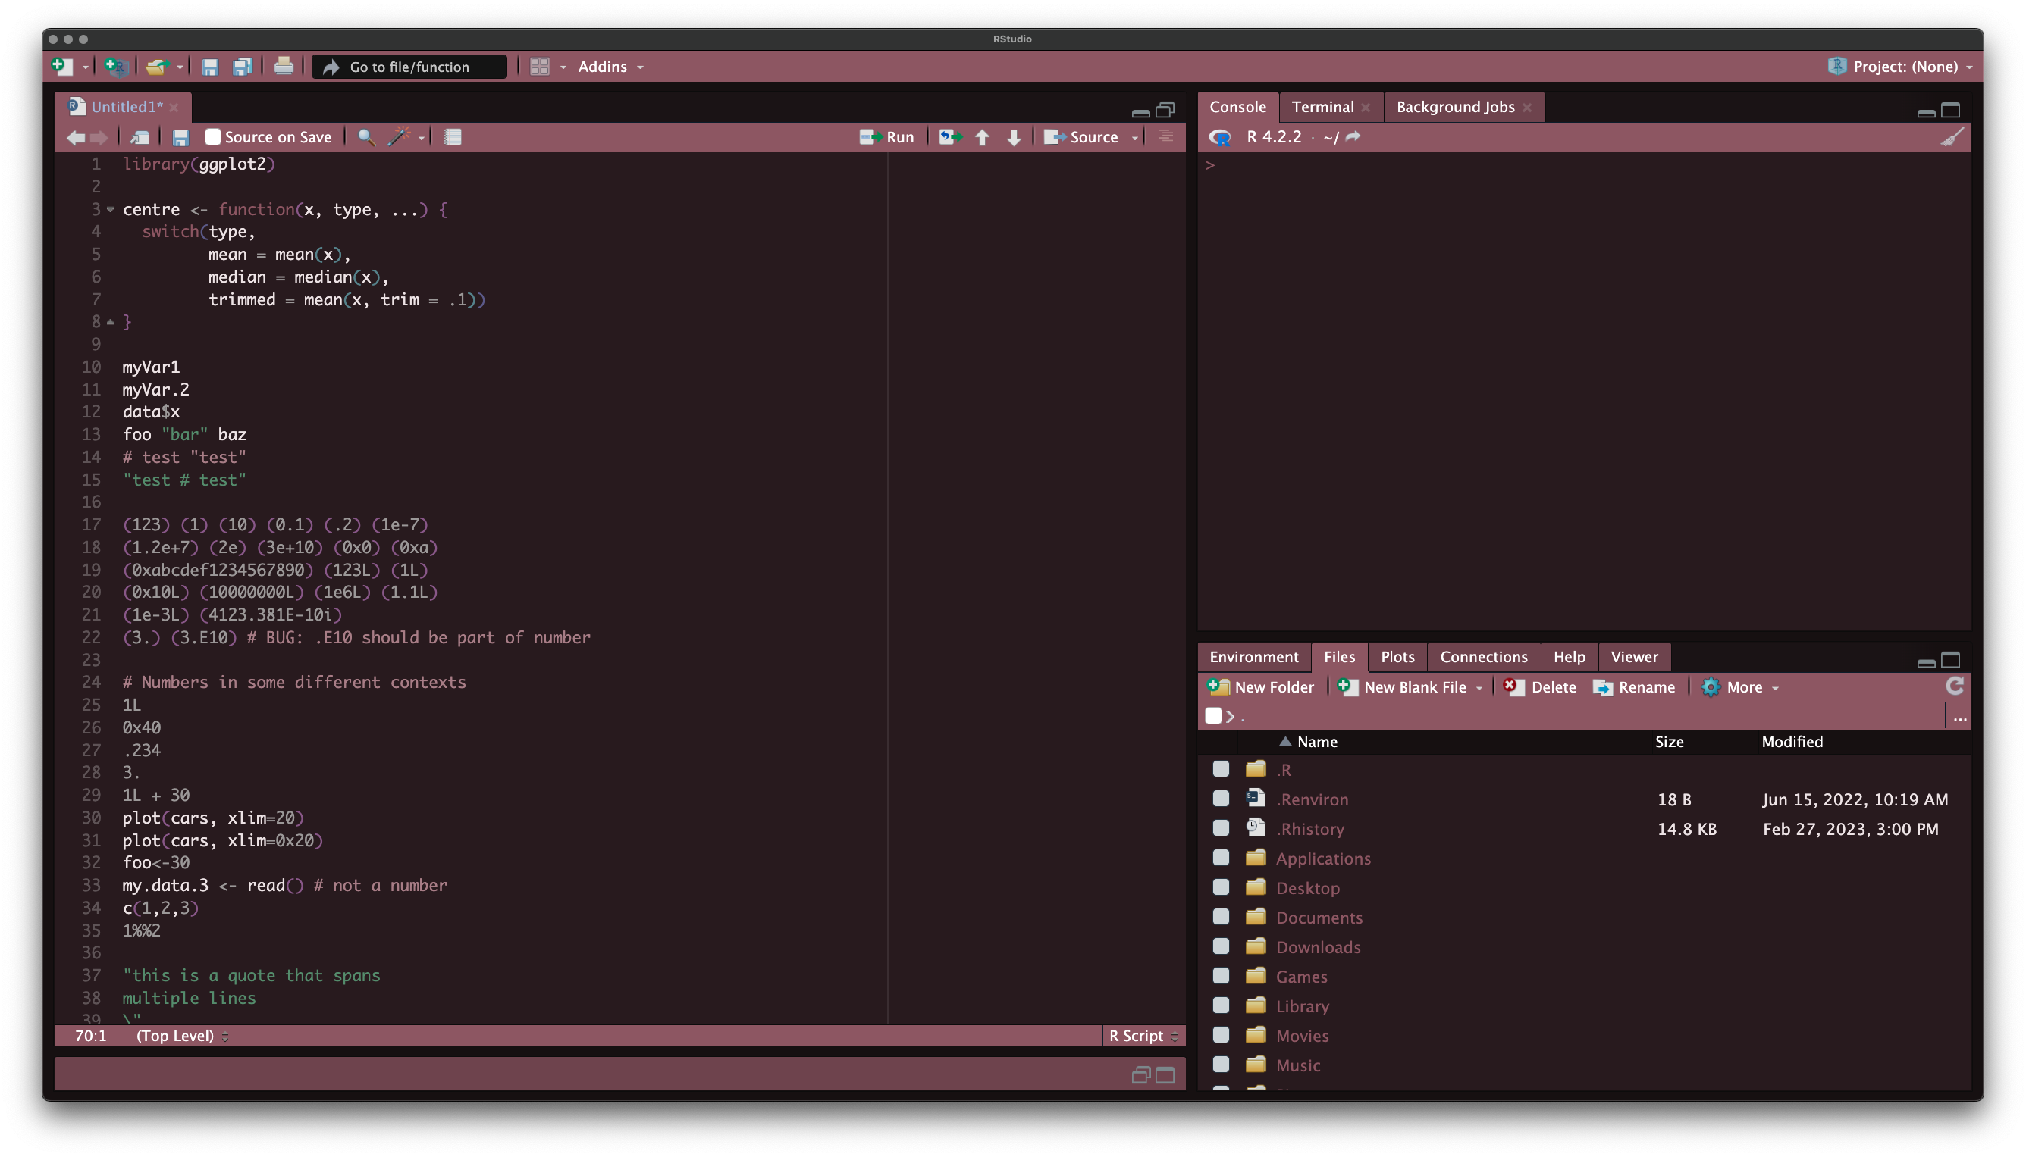Click the Run button in editor
This screenshot has height=1157, width=2026.
pyautogui.click(x=886, y=137)
